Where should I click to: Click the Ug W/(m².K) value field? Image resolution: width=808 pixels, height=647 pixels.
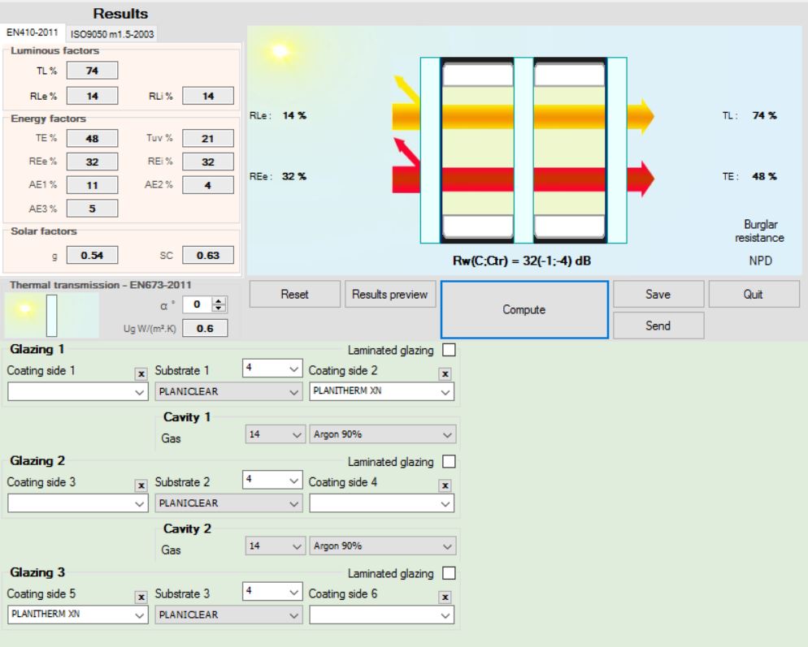203,329
